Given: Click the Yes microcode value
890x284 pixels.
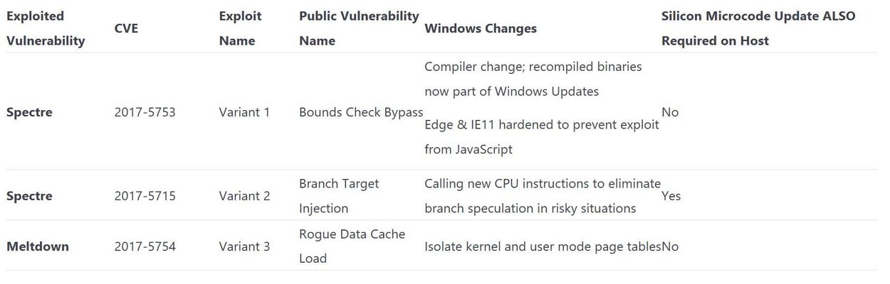Looking at the screenshot, I should 671,196.
